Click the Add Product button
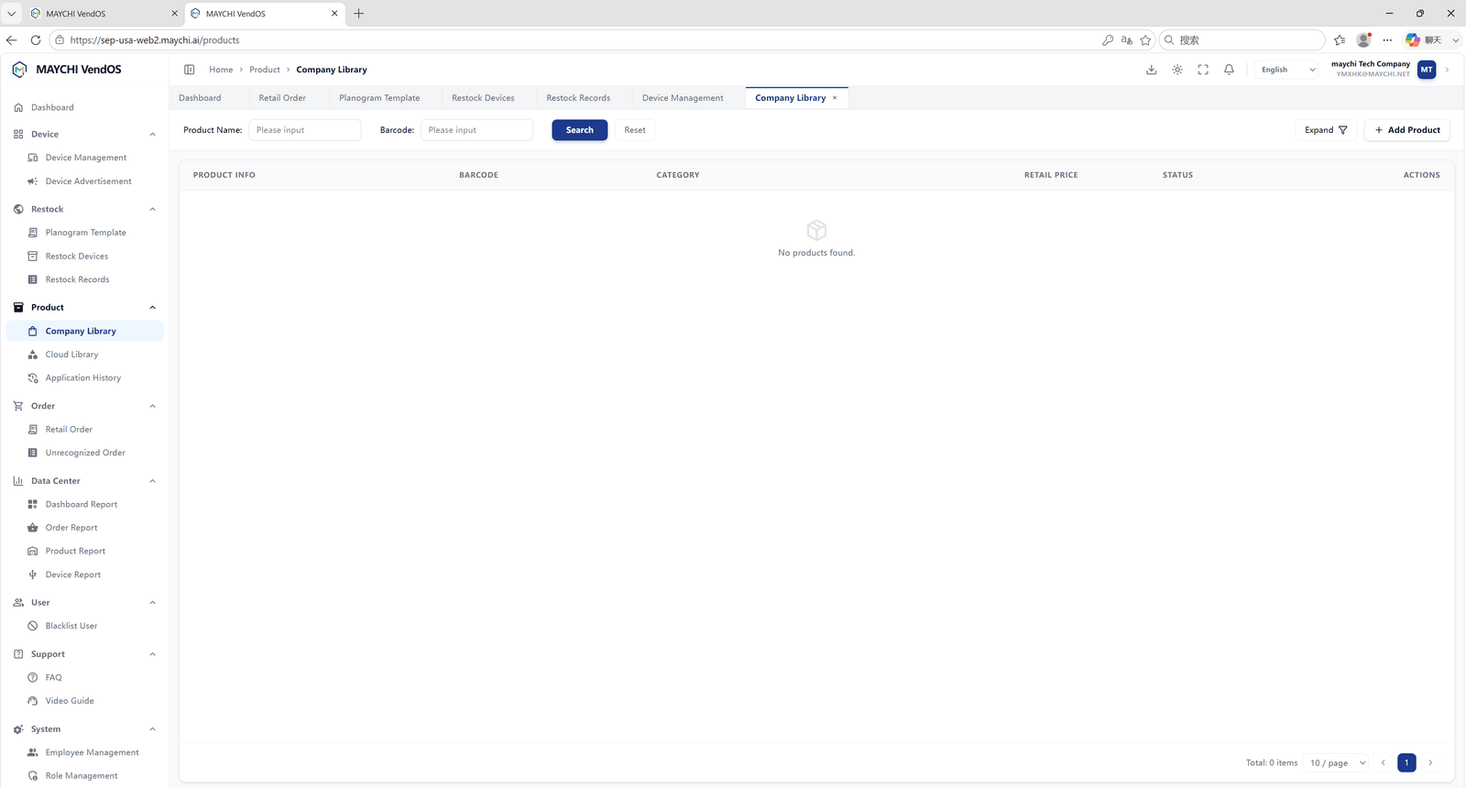Viewport: 1466px width, 788px height. [x=1407, y=130]
